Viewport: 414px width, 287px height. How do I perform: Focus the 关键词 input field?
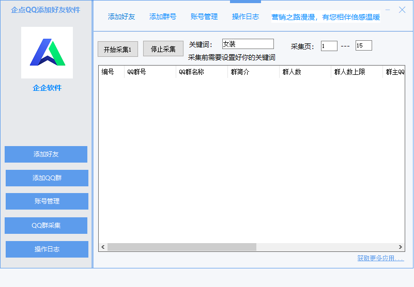tap(248, 44)
